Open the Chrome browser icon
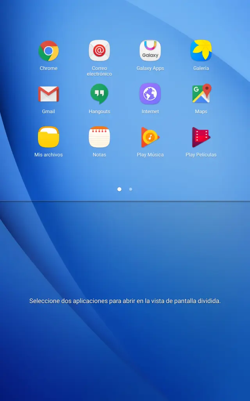 pyautogui.click(x=48, y=51)
